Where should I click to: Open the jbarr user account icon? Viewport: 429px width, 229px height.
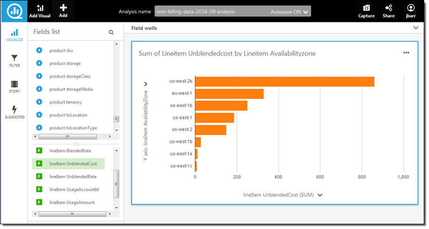(410, 8)
